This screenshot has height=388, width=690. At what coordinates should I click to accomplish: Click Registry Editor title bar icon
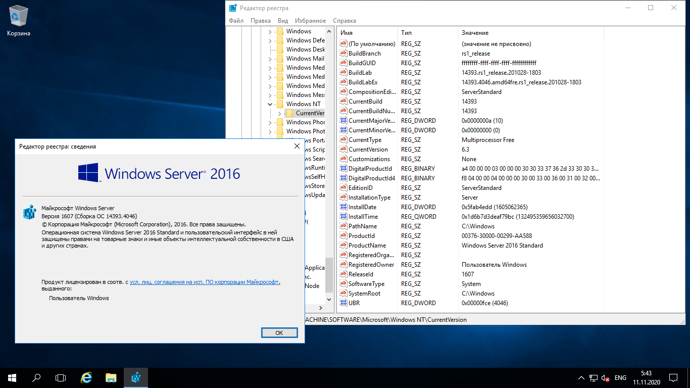233,8
